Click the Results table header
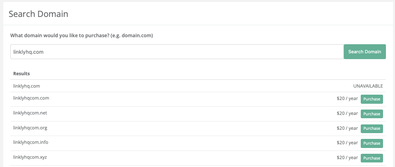The height and width of the screenshot is (167, 395). point(21,74)
